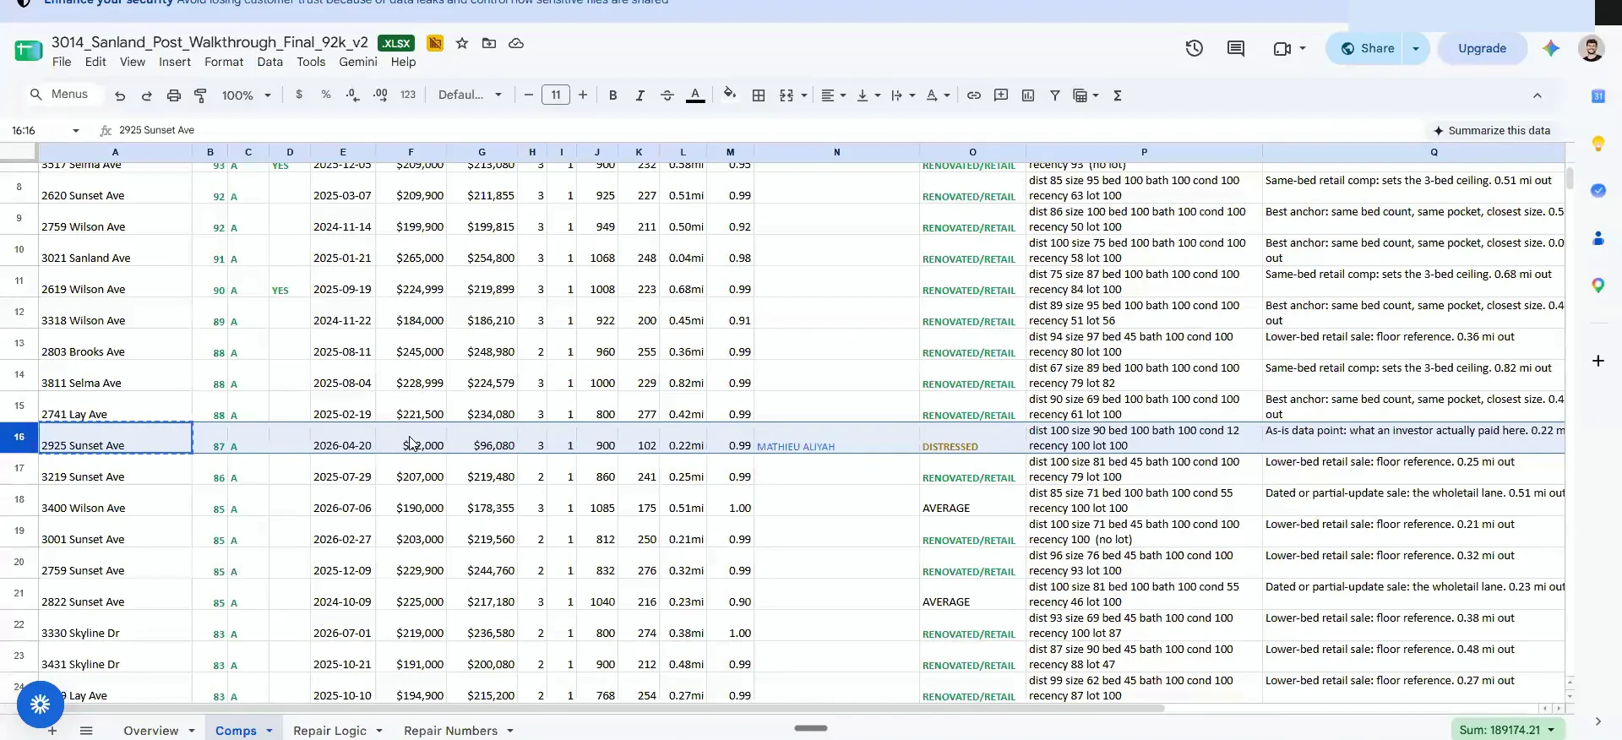This screenshot has height=740, width=1622.
Task: Open the Comps tab menu arrow
Action: [269, 731]
